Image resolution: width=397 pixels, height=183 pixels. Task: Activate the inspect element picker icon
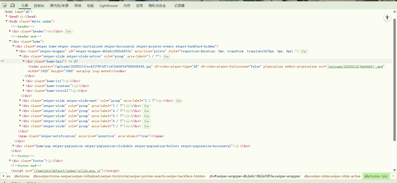[5, 5]
